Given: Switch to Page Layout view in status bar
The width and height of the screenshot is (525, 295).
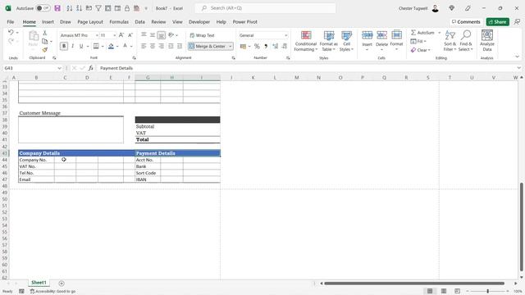Looking at the screenshot, I should tap(444, 291).
